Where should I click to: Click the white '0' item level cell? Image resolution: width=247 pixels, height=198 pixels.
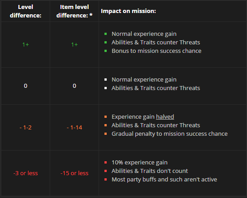pos(74,86)
